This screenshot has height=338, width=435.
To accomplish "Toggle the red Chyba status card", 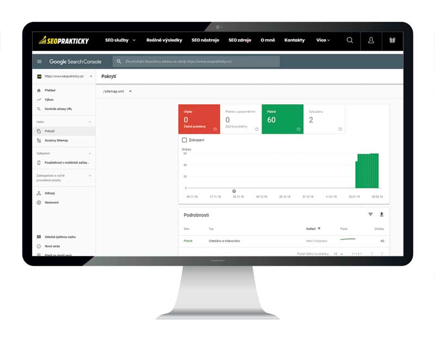I will [199, 119].
